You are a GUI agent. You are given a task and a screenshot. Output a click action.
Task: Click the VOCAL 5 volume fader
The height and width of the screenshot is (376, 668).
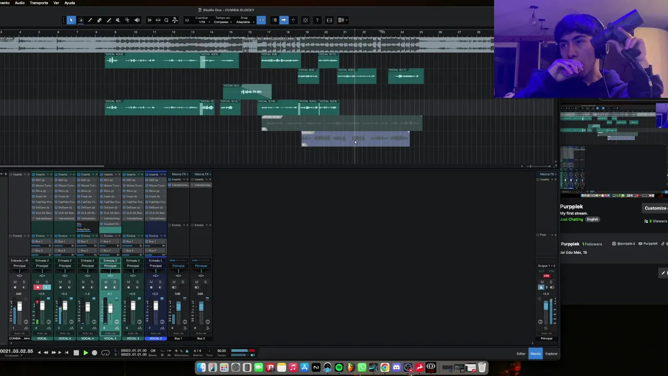click(110, 309)
